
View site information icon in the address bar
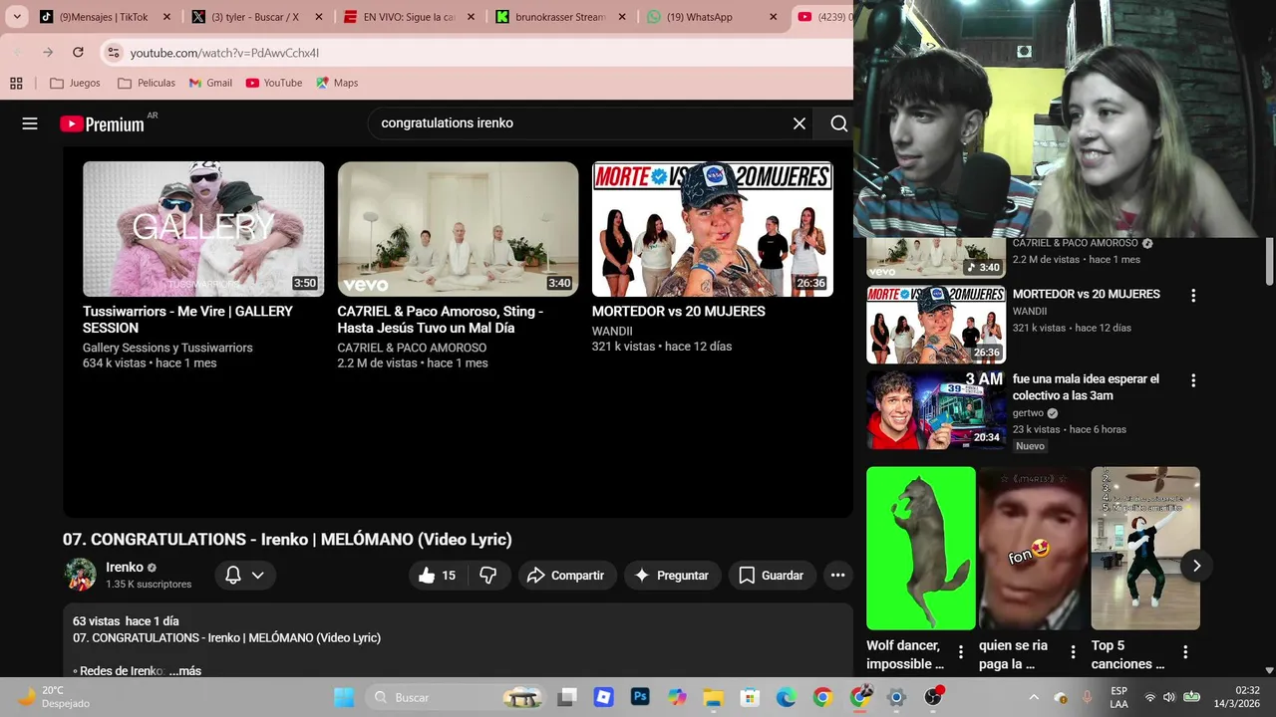pyautogui.click(x=113, y=52)
